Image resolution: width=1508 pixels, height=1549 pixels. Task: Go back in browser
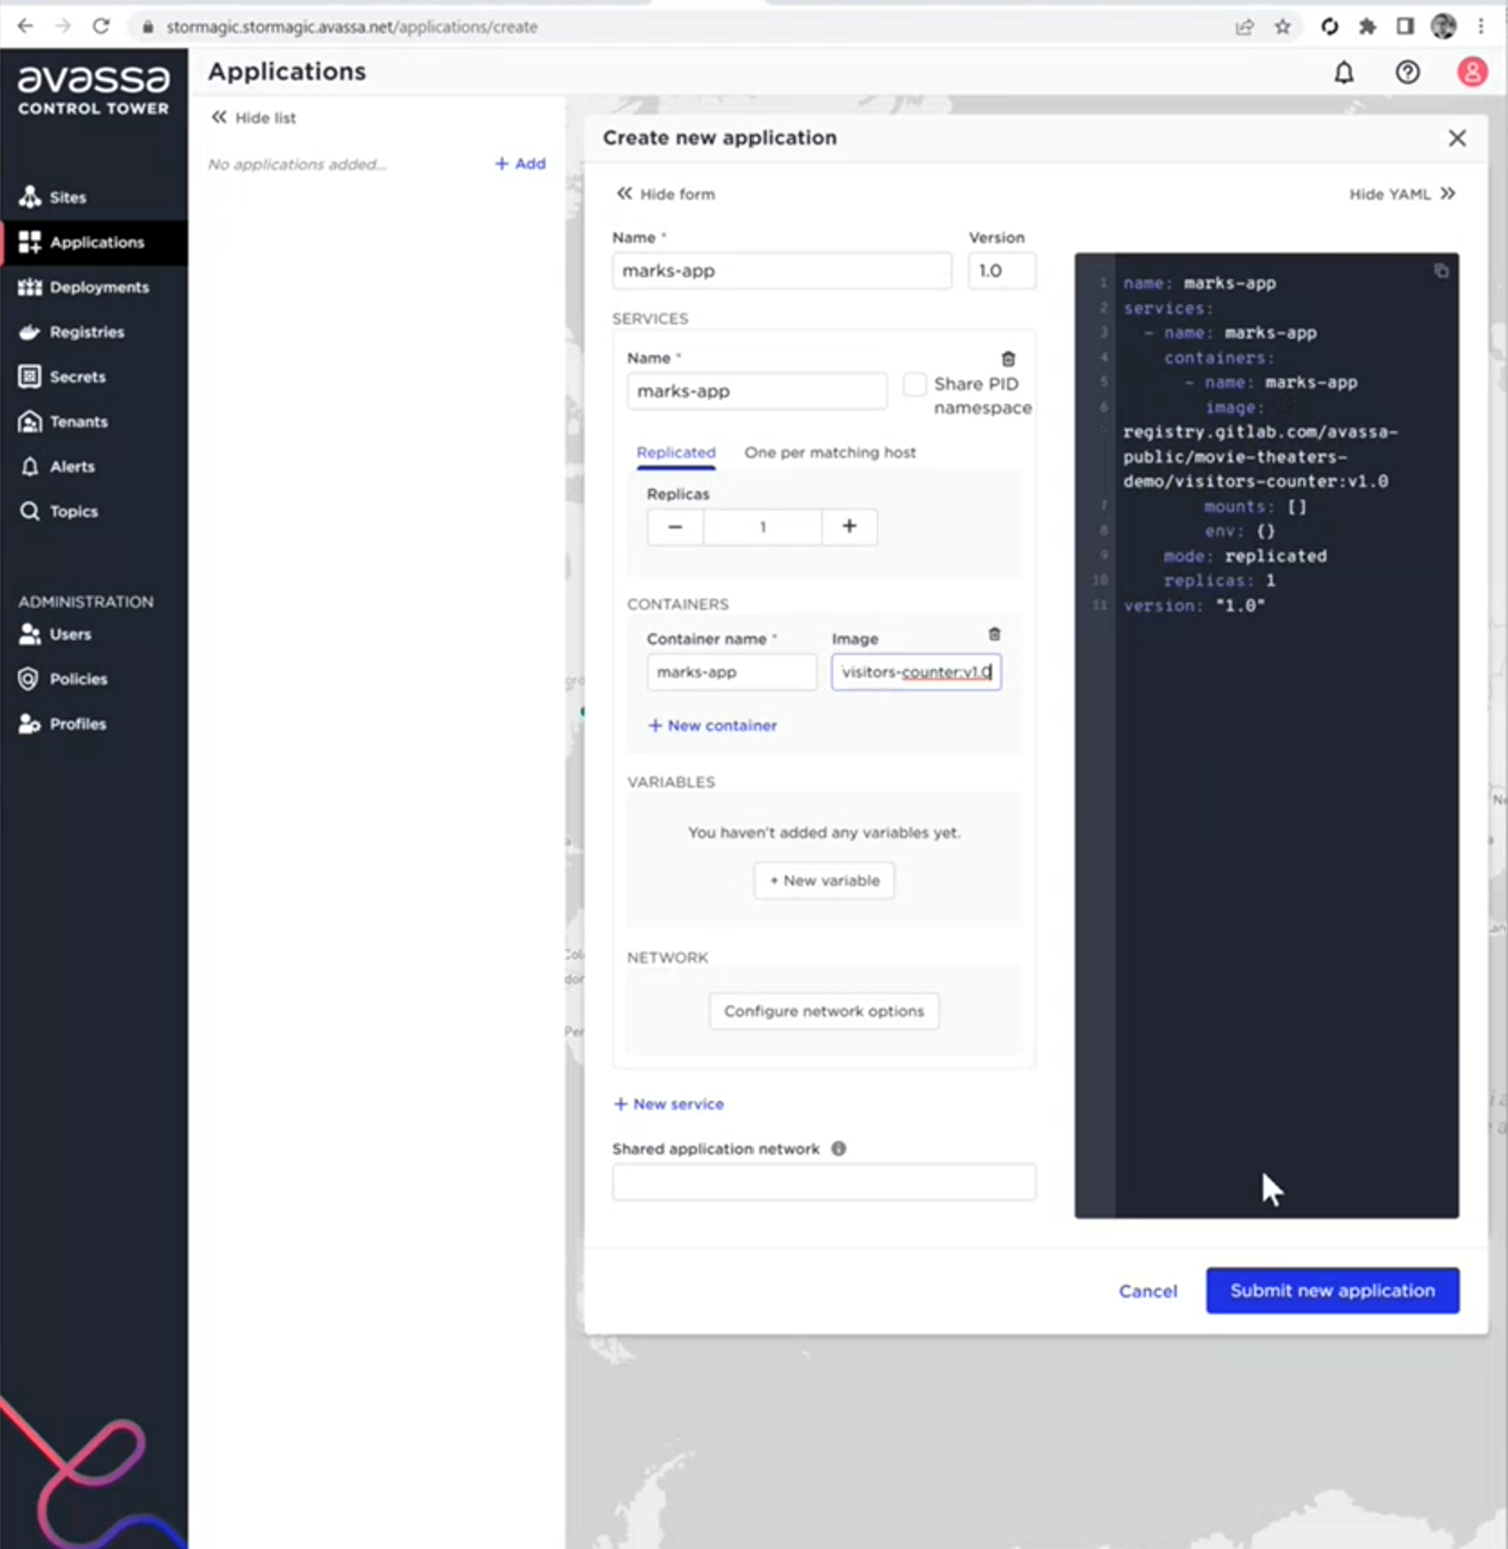[25, 26]
